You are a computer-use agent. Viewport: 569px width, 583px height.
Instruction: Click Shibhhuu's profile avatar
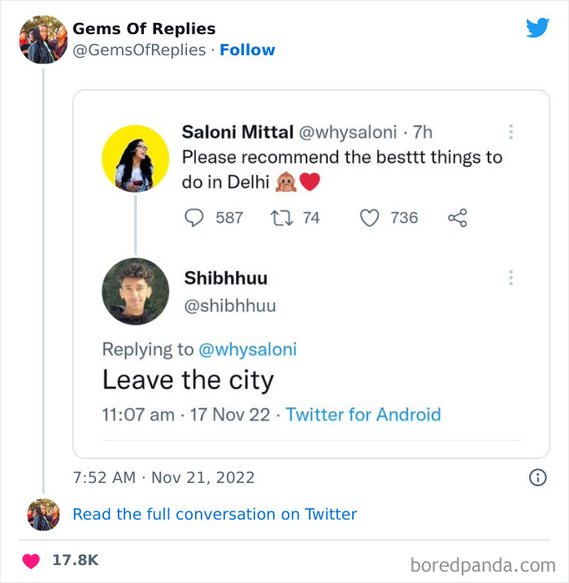[x=135, y=291]
